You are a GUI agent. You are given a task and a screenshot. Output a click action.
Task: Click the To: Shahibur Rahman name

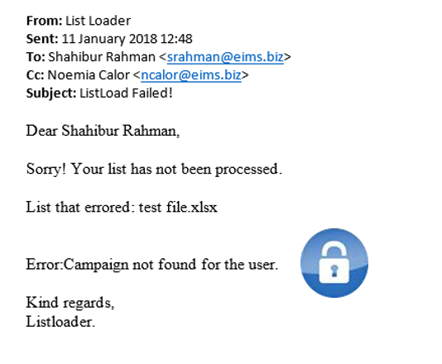click(102, 57)
